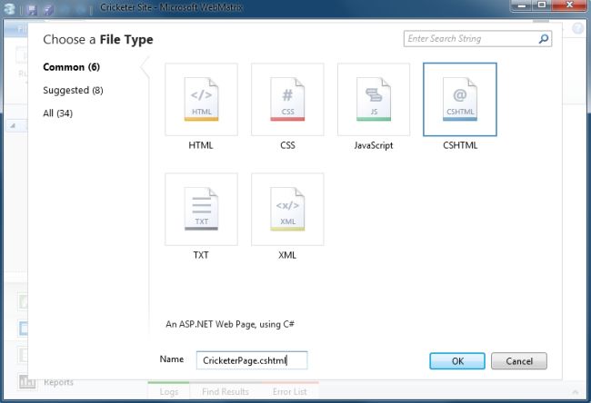
Task: Click the Name field containing CricketerPage.cshtml
Action: pos(252,360)
